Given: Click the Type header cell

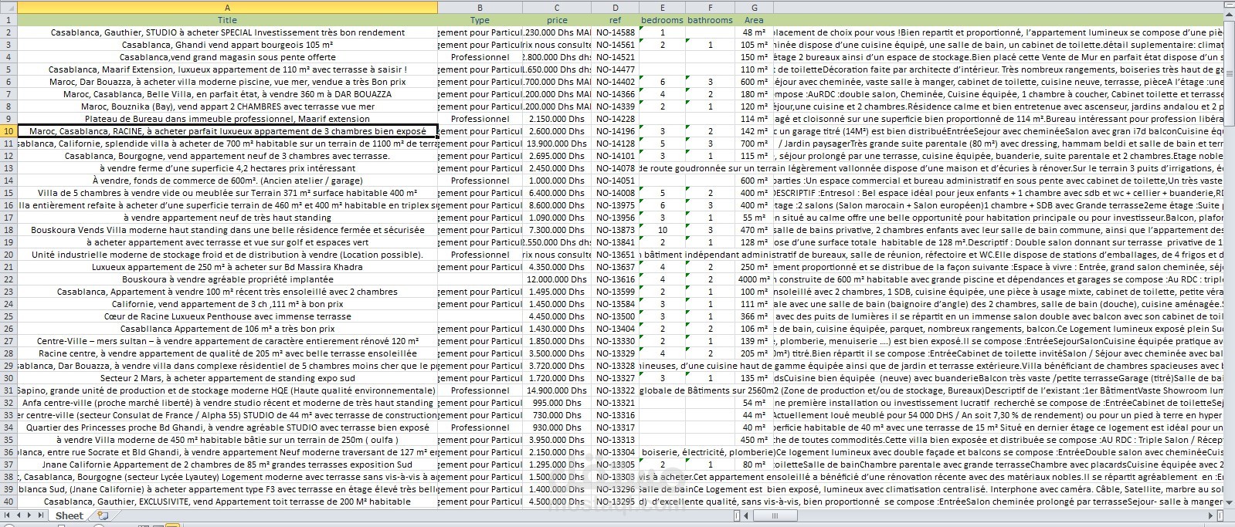Looking at the screenshot, I should click(x=480, y=20).
